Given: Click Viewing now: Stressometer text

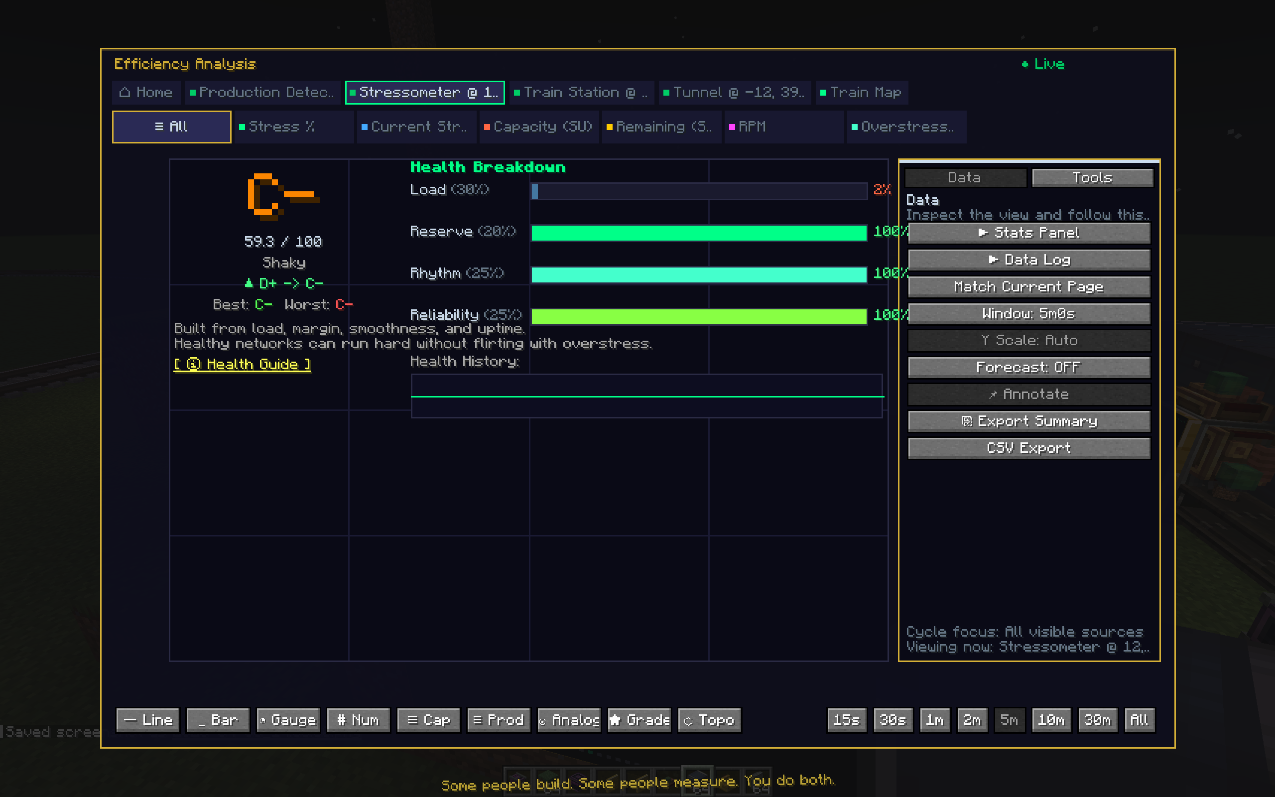Looking at the screenshot, I should tap(1027, 647).
